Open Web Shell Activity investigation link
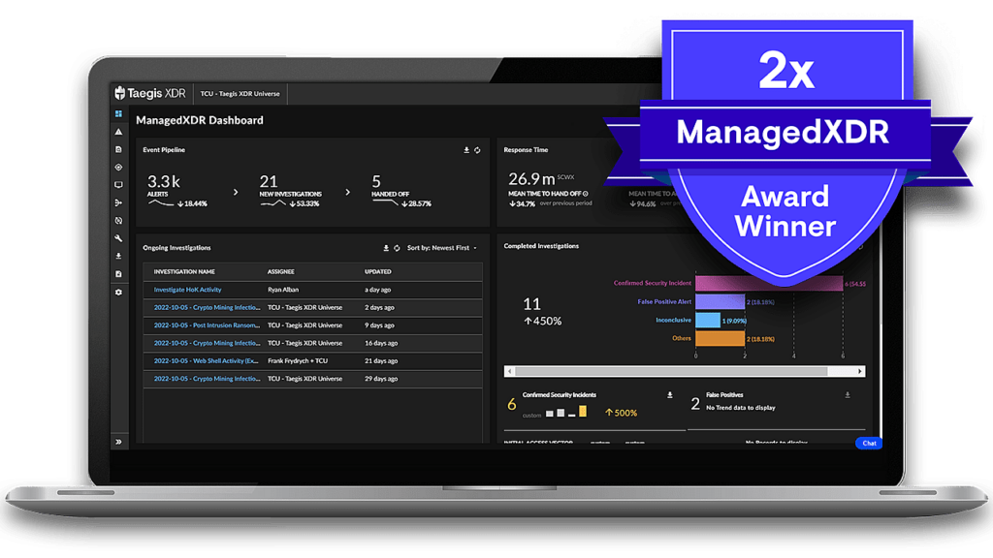The image size is (993, 558). (x=207, y=360)
